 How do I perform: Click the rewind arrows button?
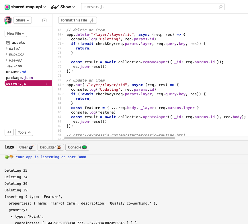pyautogui.click(x=9, y=132)
